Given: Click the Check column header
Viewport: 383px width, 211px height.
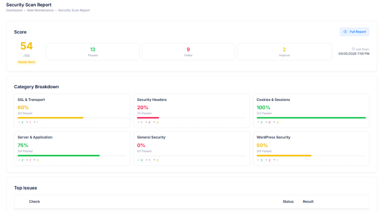Looking at the screenshot, I should tap(35, 201).
